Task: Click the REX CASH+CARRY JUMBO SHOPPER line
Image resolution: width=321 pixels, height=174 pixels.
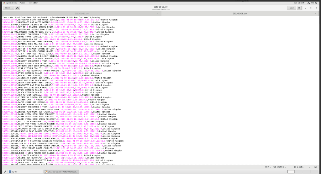Action: [x=58, y=42]
